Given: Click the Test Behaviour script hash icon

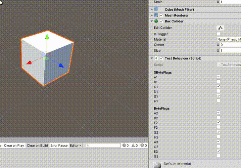Looking at the screenshot, I should click(x=156, y=58).
